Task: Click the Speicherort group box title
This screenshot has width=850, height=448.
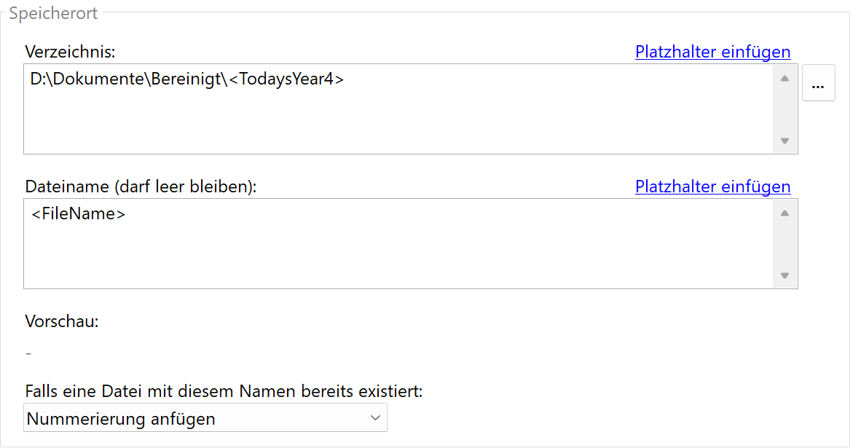Action: (53, 13)
